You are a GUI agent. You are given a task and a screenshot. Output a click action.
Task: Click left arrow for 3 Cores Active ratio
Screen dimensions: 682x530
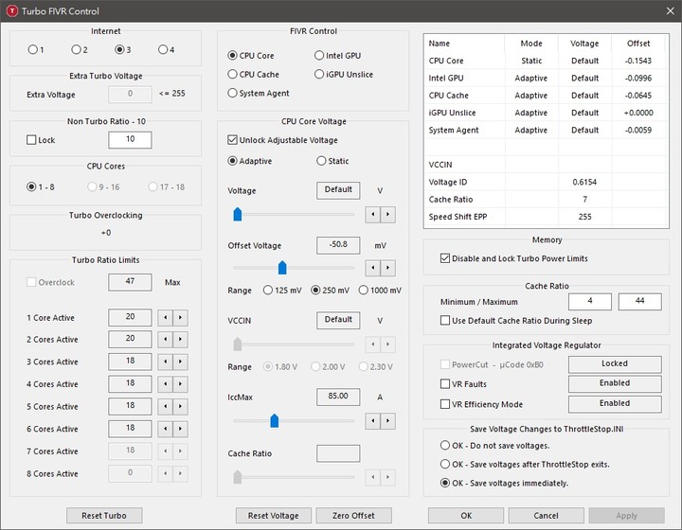(x=166, y=362)
